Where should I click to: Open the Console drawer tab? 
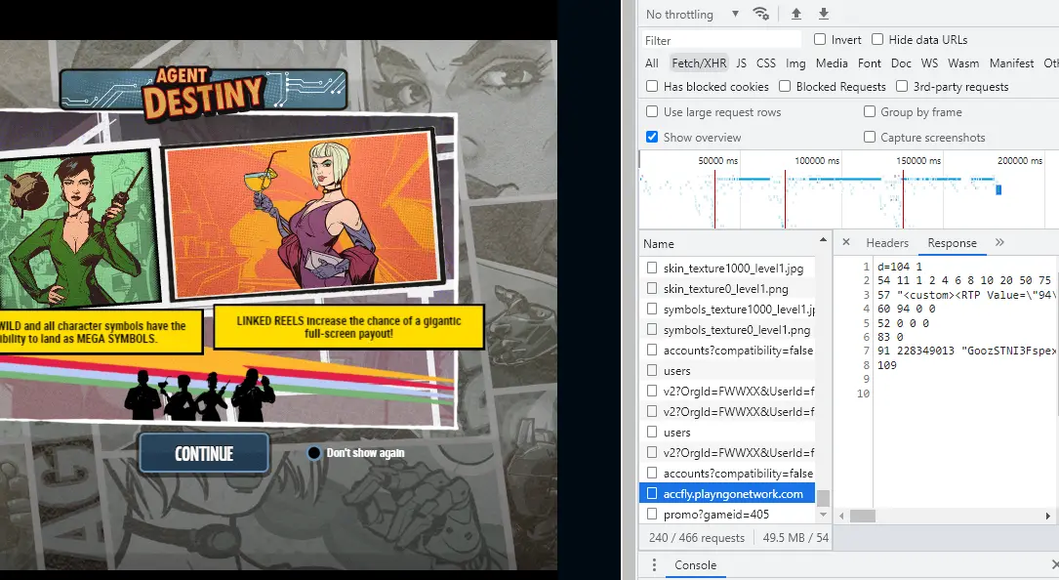click(695, 565)
